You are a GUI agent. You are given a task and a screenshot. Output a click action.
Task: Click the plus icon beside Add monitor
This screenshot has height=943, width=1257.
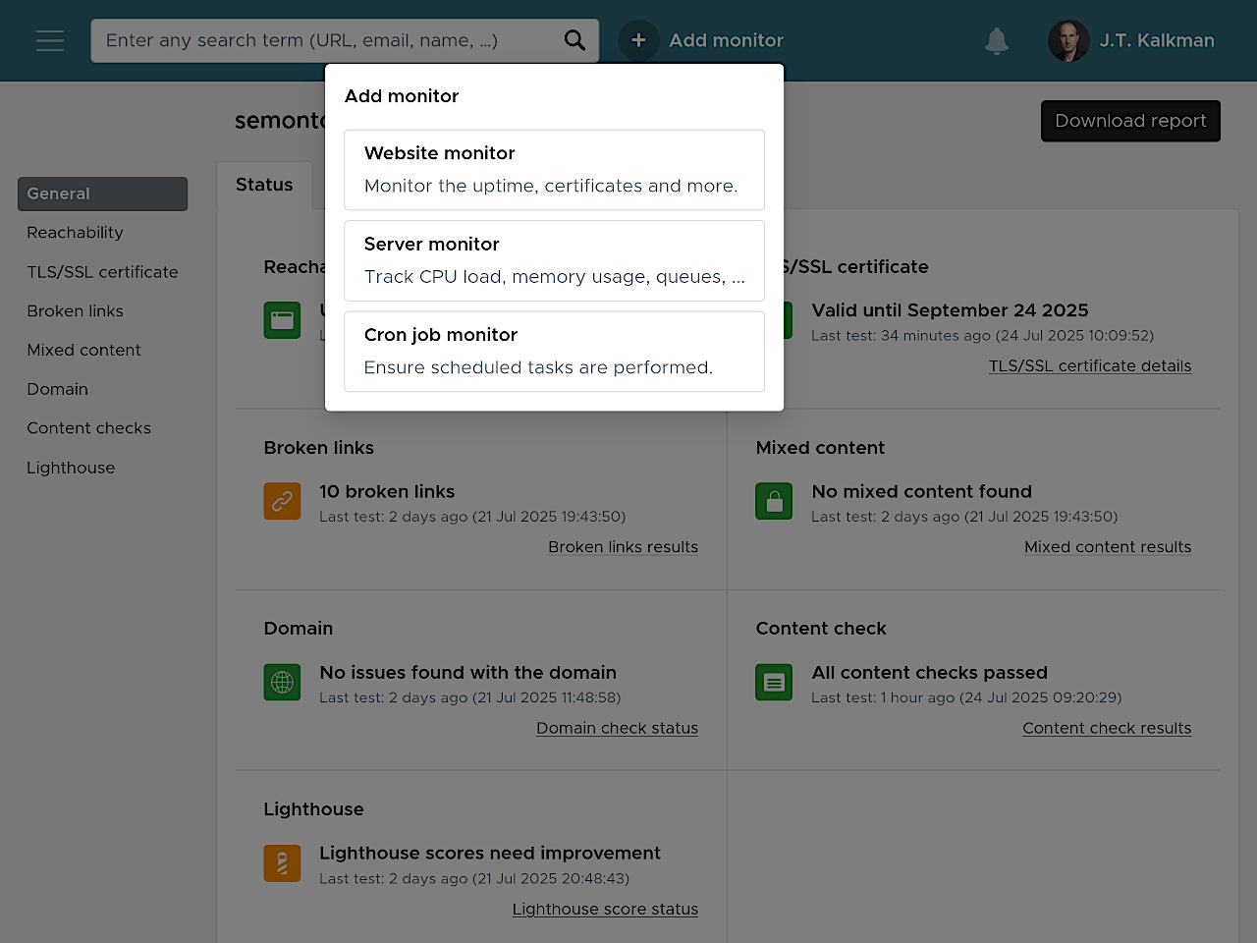point(638,40)
